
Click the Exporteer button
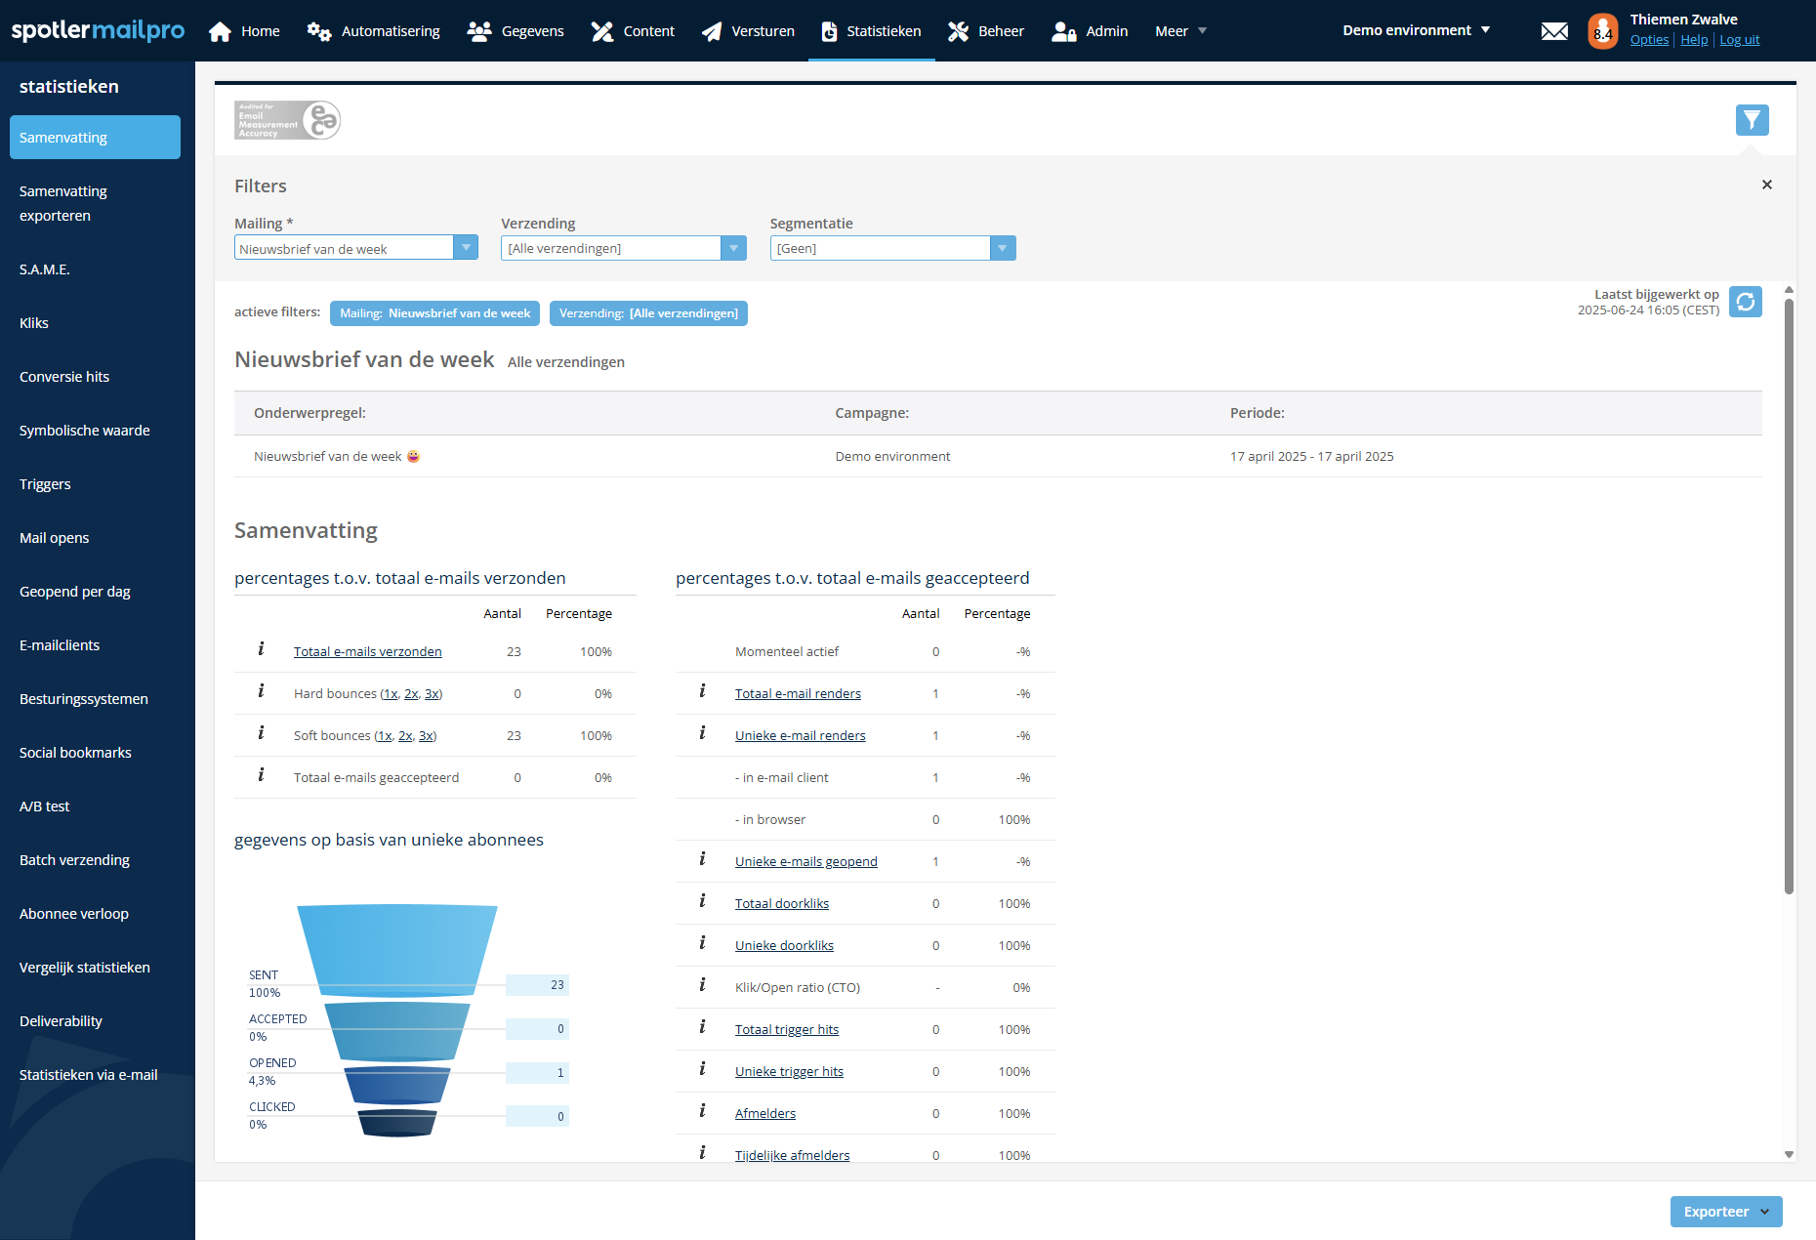coord(1725,1212)
